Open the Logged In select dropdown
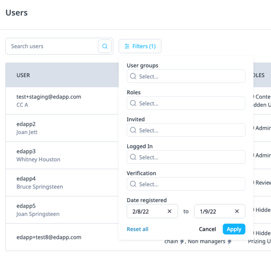This screenshot has width=271, height=256. click(x=186, y=157)
